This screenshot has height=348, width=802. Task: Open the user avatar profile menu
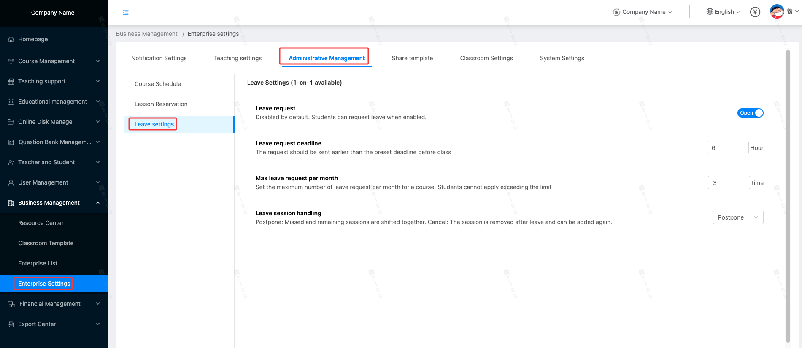click(777, 12)
